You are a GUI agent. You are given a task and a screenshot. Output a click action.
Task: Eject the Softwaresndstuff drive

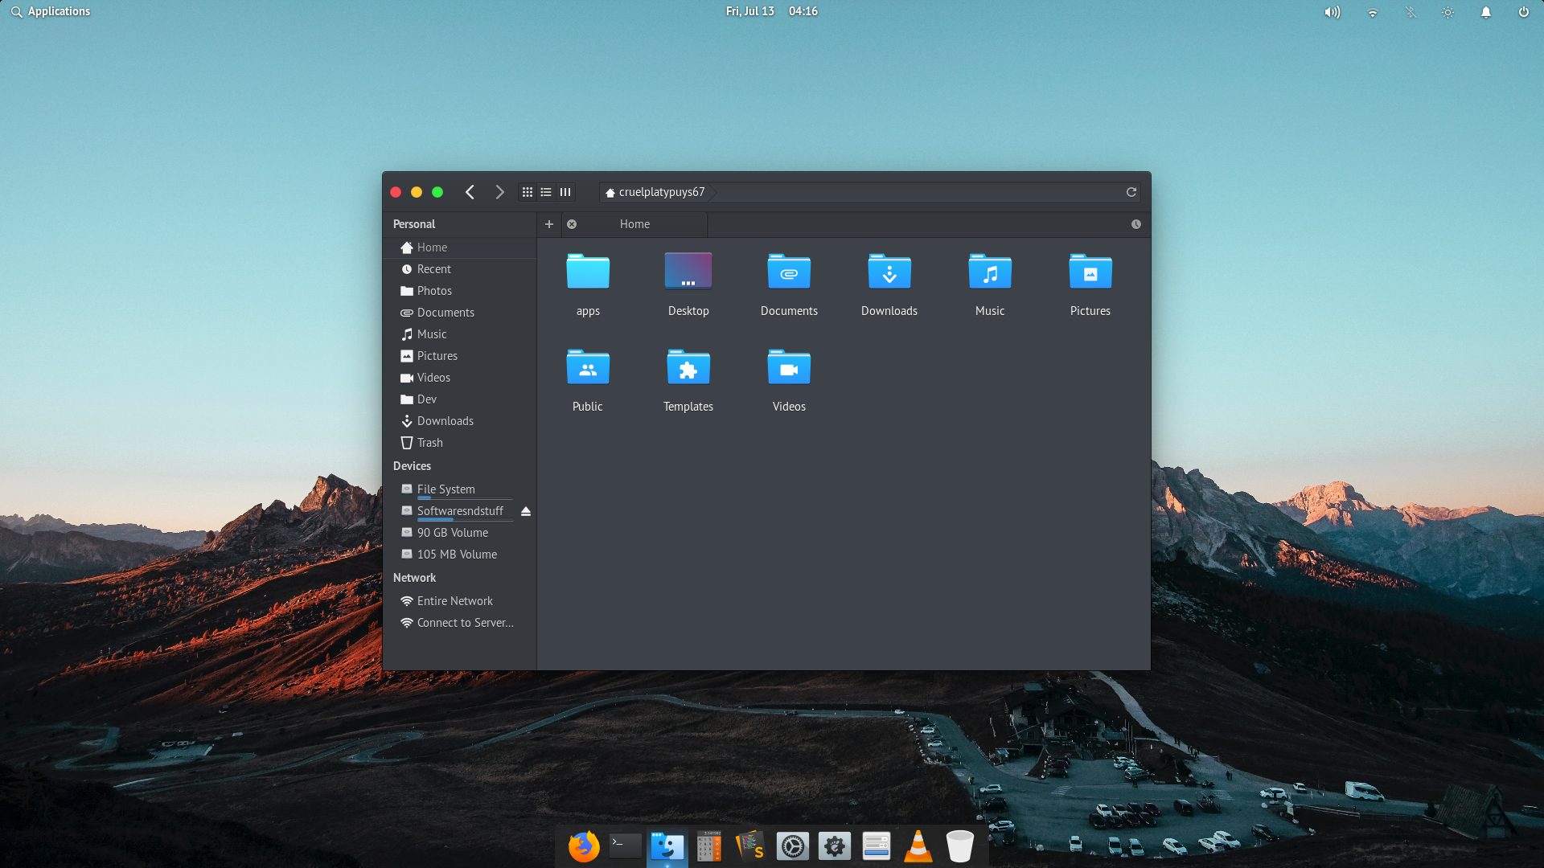(x=526, y=511)
